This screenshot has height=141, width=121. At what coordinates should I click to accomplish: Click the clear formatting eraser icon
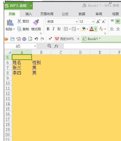coord(101,29)
